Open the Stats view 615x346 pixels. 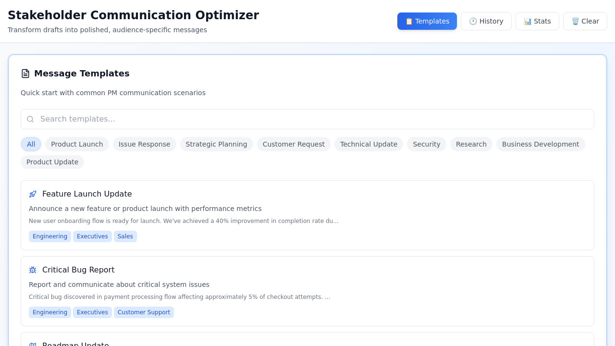[x=537, y=21]
